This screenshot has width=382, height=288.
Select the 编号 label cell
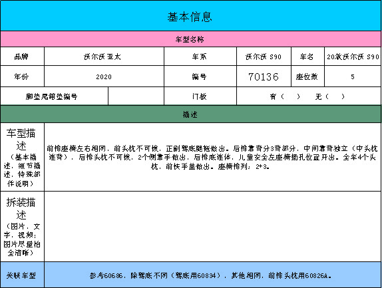pos(200,76)
